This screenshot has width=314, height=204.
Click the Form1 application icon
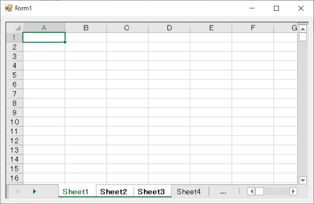[x=8, y=8]
